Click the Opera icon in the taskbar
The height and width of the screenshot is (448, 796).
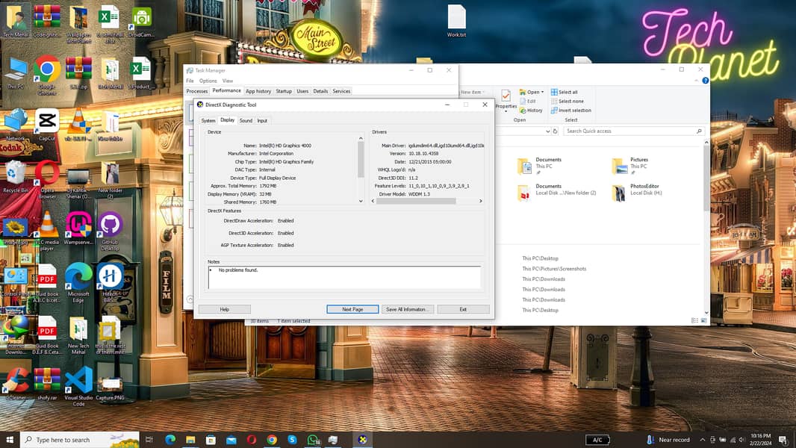tap(252, 440)
